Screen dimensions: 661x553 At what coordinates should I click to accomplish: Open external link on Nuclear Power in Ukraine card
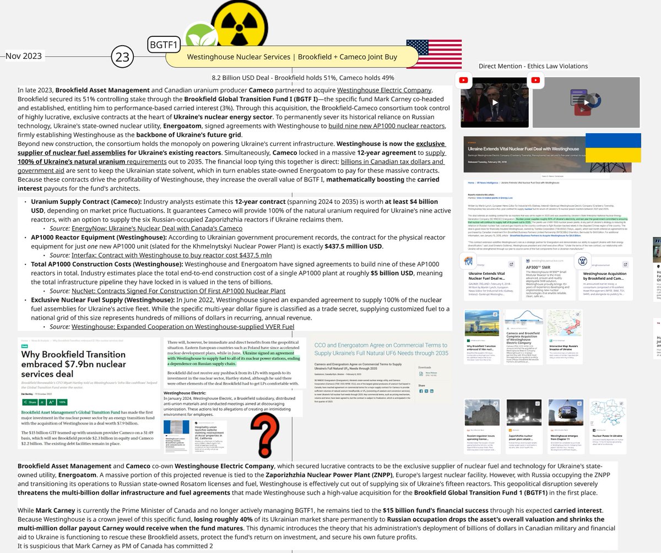pyautogui.click(x=621, y=404)
